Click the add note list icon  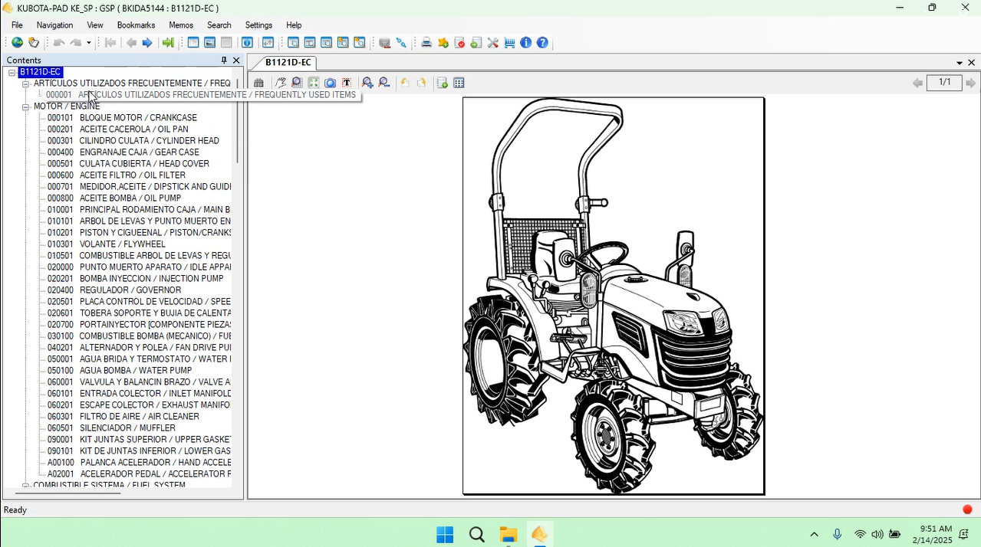[443, 83]
